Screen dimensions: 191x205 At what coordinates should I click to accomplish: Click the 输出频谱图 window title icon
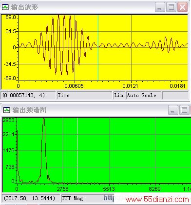pyautogui.click(x=6, y=110)
